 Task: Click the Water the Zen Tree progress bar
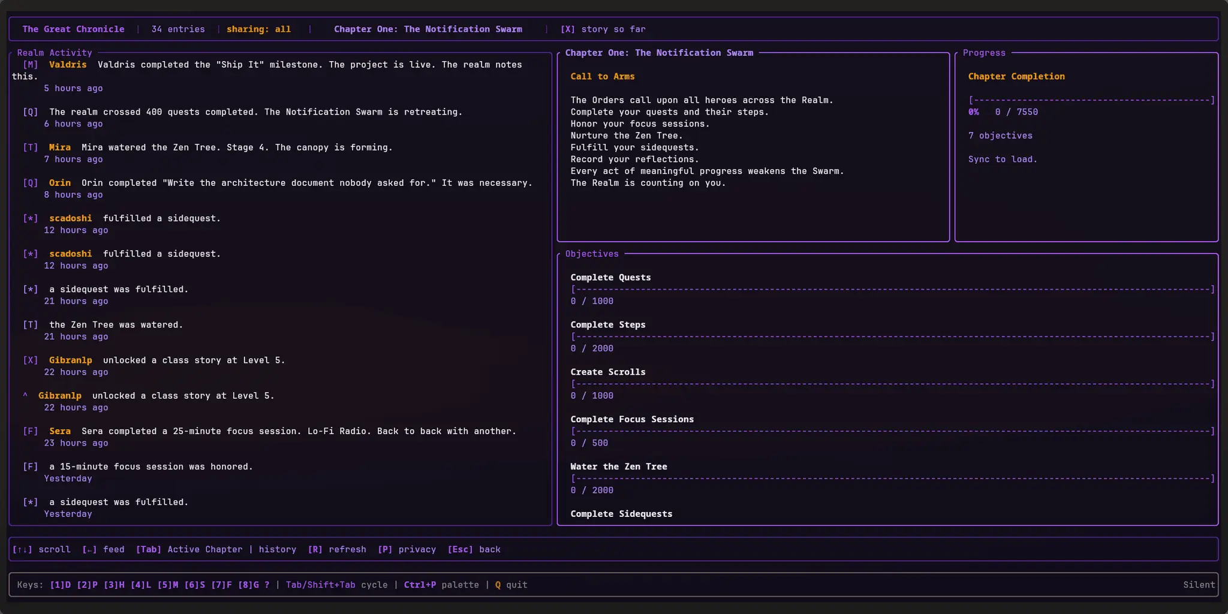[893, 478]
